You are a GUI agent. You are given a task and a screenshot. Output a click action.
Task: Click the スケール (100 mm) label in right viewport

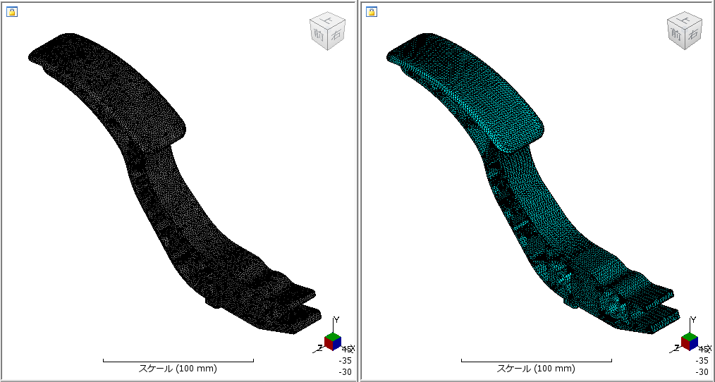pos(536,369)
